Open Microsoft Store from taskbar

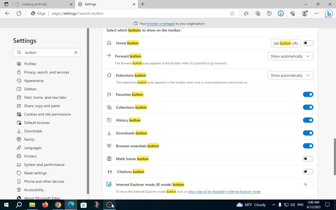click(83, 205)
